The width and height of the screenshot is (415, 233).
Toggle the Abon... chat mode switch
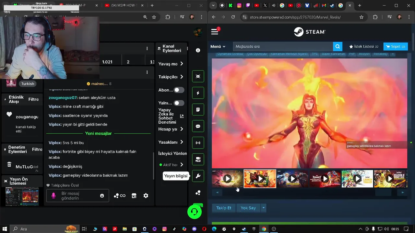[179, 90]
